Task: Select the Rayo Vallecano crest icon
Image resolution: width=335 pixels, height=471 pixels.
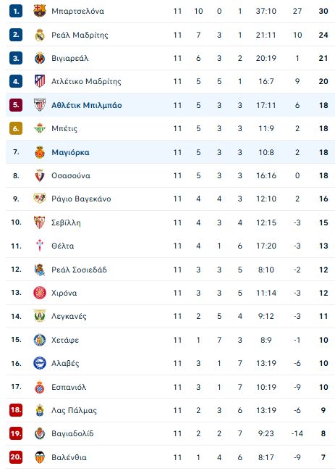Action: pos(40,199)
